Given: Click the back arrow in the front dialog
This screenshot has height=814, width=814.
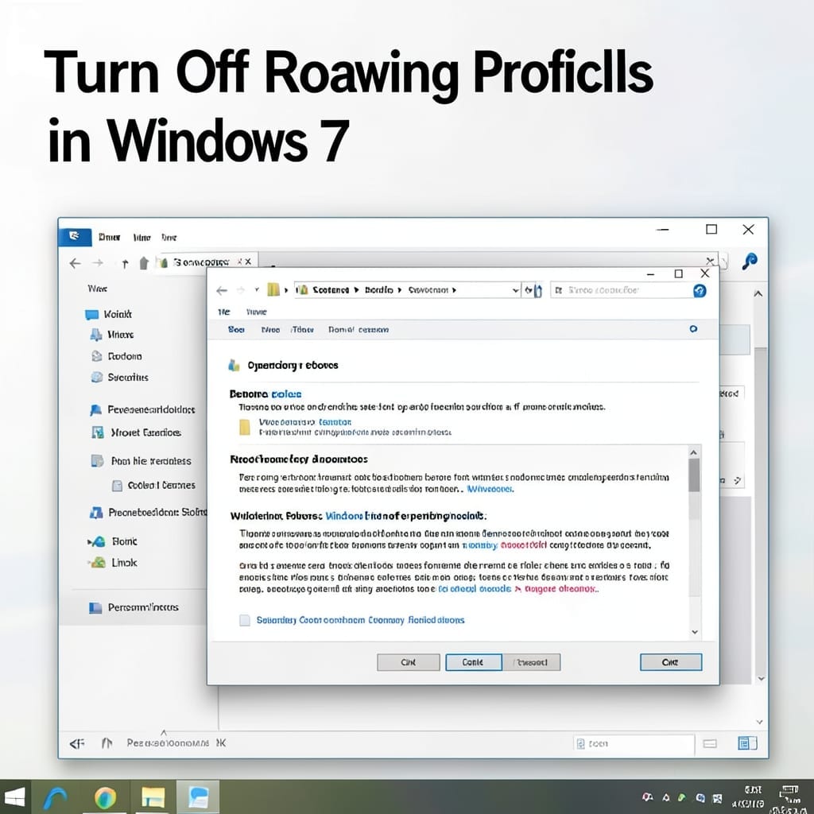Looking at the screenshot, I should click(x=222, y=291).
